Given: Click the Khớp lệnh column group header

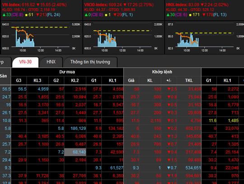Looking at the screenshot, I should 162,72.
